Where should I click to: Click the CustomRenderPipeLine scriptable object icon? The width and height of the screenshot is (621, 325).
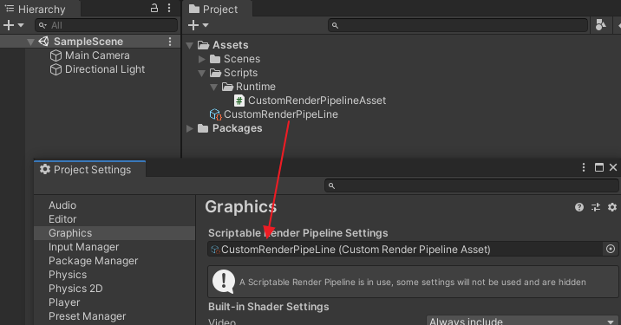point(215,114)
